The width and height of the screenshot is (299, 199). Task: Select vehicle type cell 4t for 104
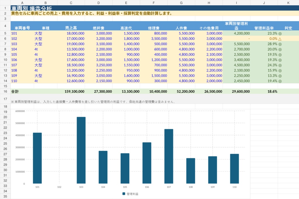(x=46, y=49)
